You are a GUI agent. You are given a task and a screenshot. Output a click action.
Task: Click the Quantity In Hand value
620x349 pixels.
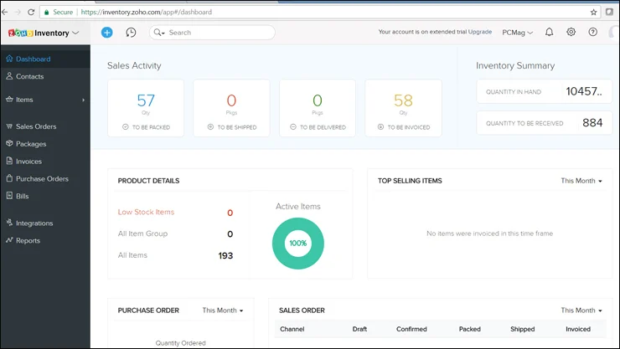coord(584,91)
